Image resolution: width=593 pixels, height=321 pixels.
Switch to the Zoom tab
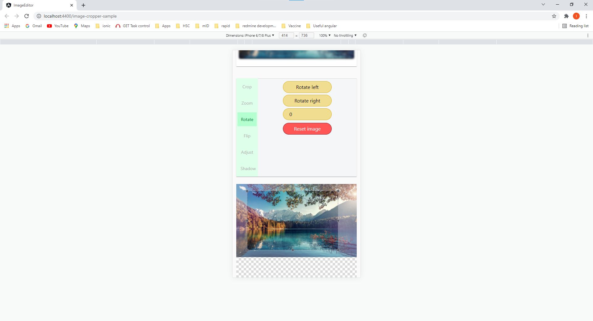(x=247, y=103)
